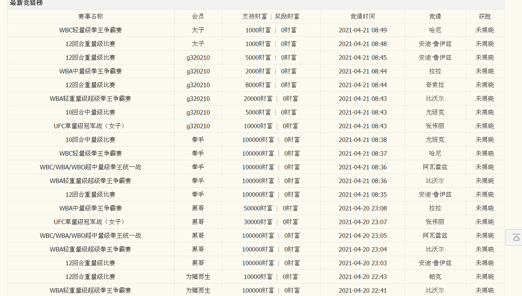Image resolution: width=522 pixels, height=296 pixels.
Task: Select timestamp 2021-04-20 23:05
Action: coord(362,235)
